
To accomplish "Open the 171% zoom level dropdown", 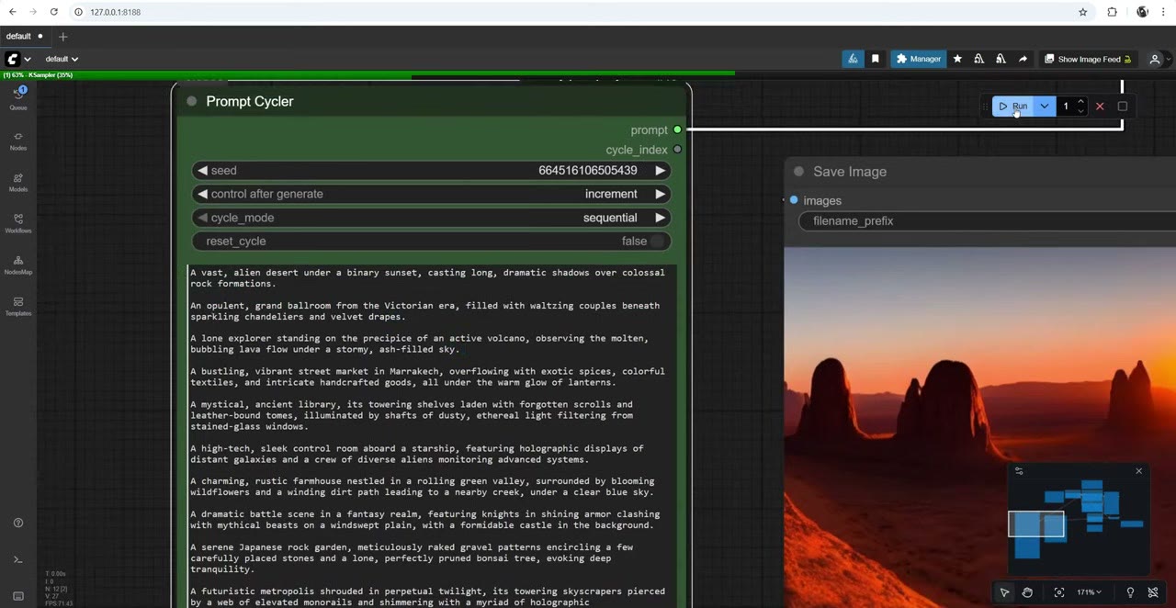I will [x=1090, y=592].
